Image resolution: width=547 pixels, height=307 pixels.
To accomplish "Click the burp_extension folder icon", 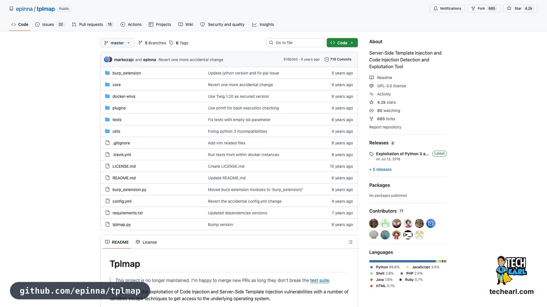I will [x=107, y=73].
